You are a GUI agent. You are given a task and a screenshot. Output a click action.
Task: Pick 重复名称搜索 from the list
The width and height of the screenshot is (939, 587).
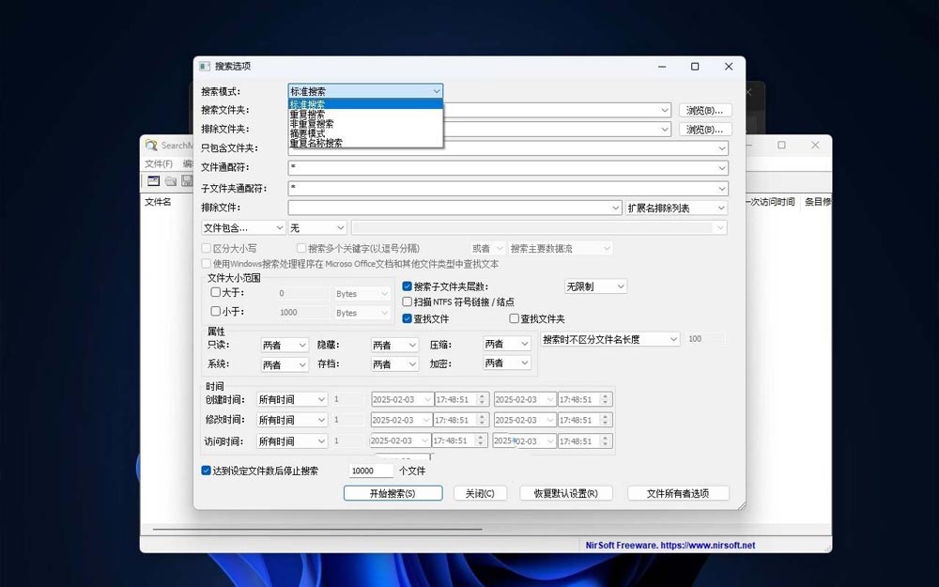point(365,143)
